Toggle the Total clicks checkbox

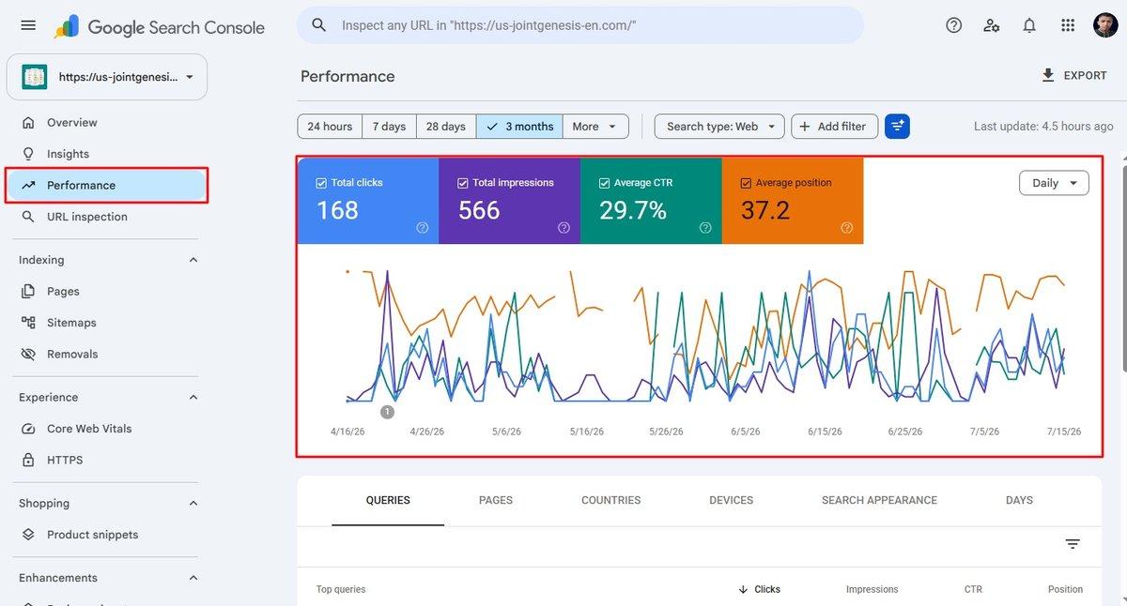[x=321, y=183]
